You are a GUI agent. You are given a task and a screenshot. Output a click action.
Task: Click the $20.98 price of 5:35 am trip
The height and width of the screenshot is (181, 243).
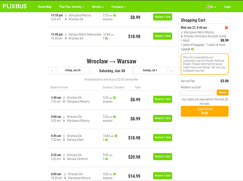point(134,157)
